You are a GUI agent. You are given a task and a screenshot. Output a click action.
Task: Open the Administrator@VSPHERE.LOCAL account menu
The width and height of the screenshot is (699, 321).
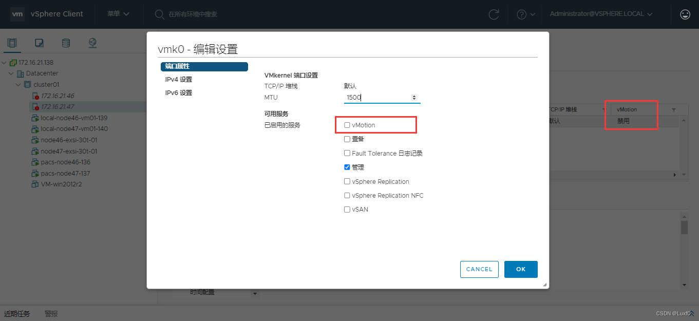pos(601,14)
